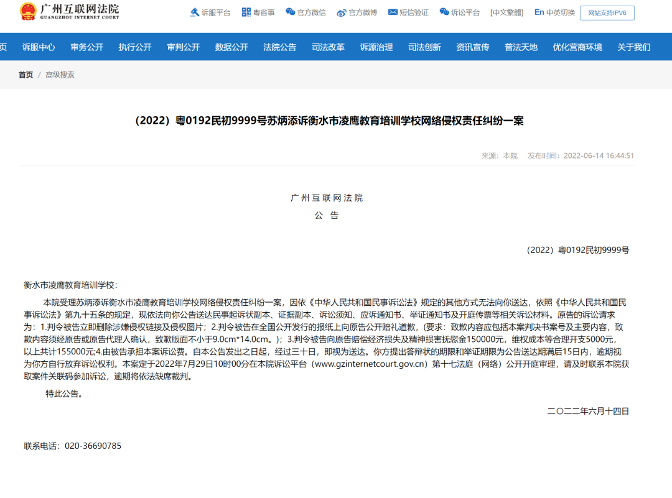Click the envelope icon beside 短信验证
672x498 pixels.
(393, 12)
